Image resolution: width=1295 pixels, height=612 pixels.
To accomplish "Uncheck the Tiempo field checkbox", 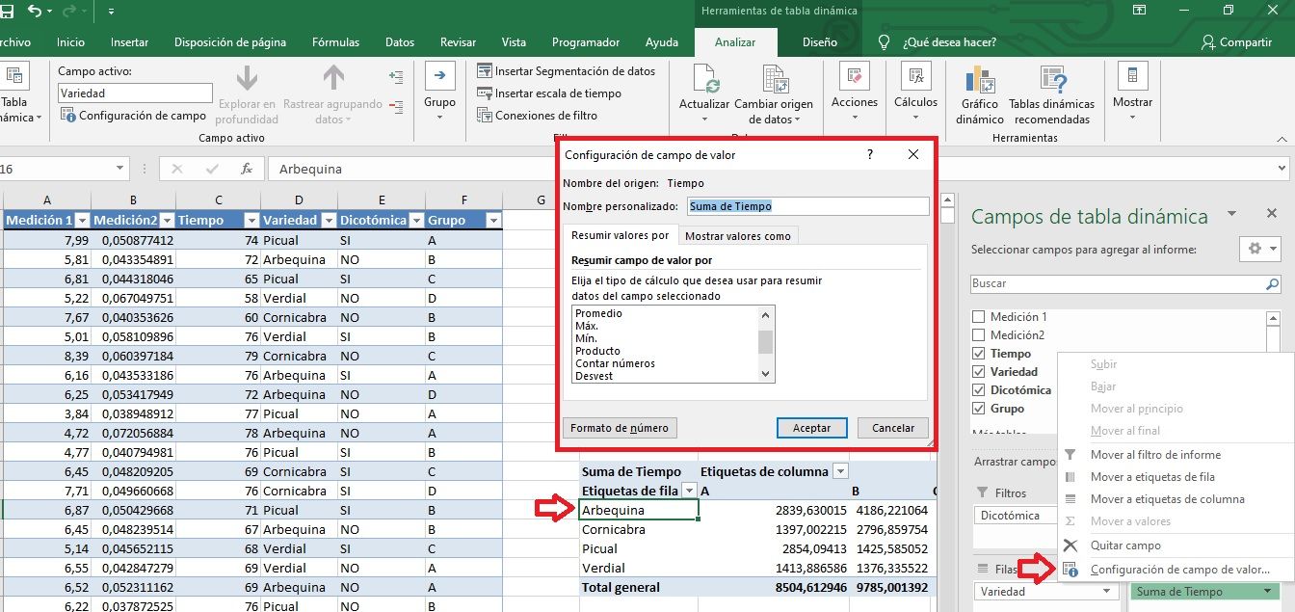I will (x=979, y=354).
